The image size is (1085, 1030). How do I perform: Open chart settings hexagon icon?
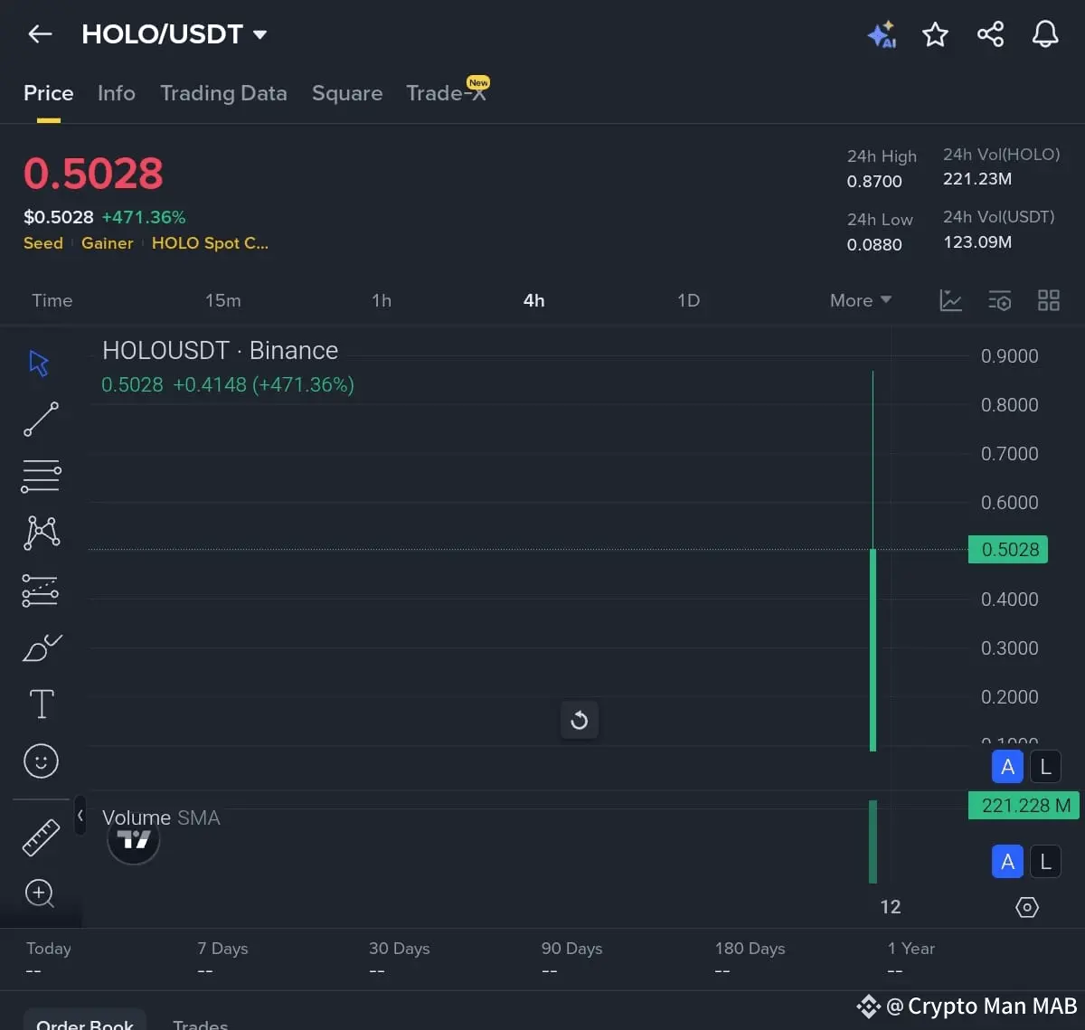(1027, 907)
